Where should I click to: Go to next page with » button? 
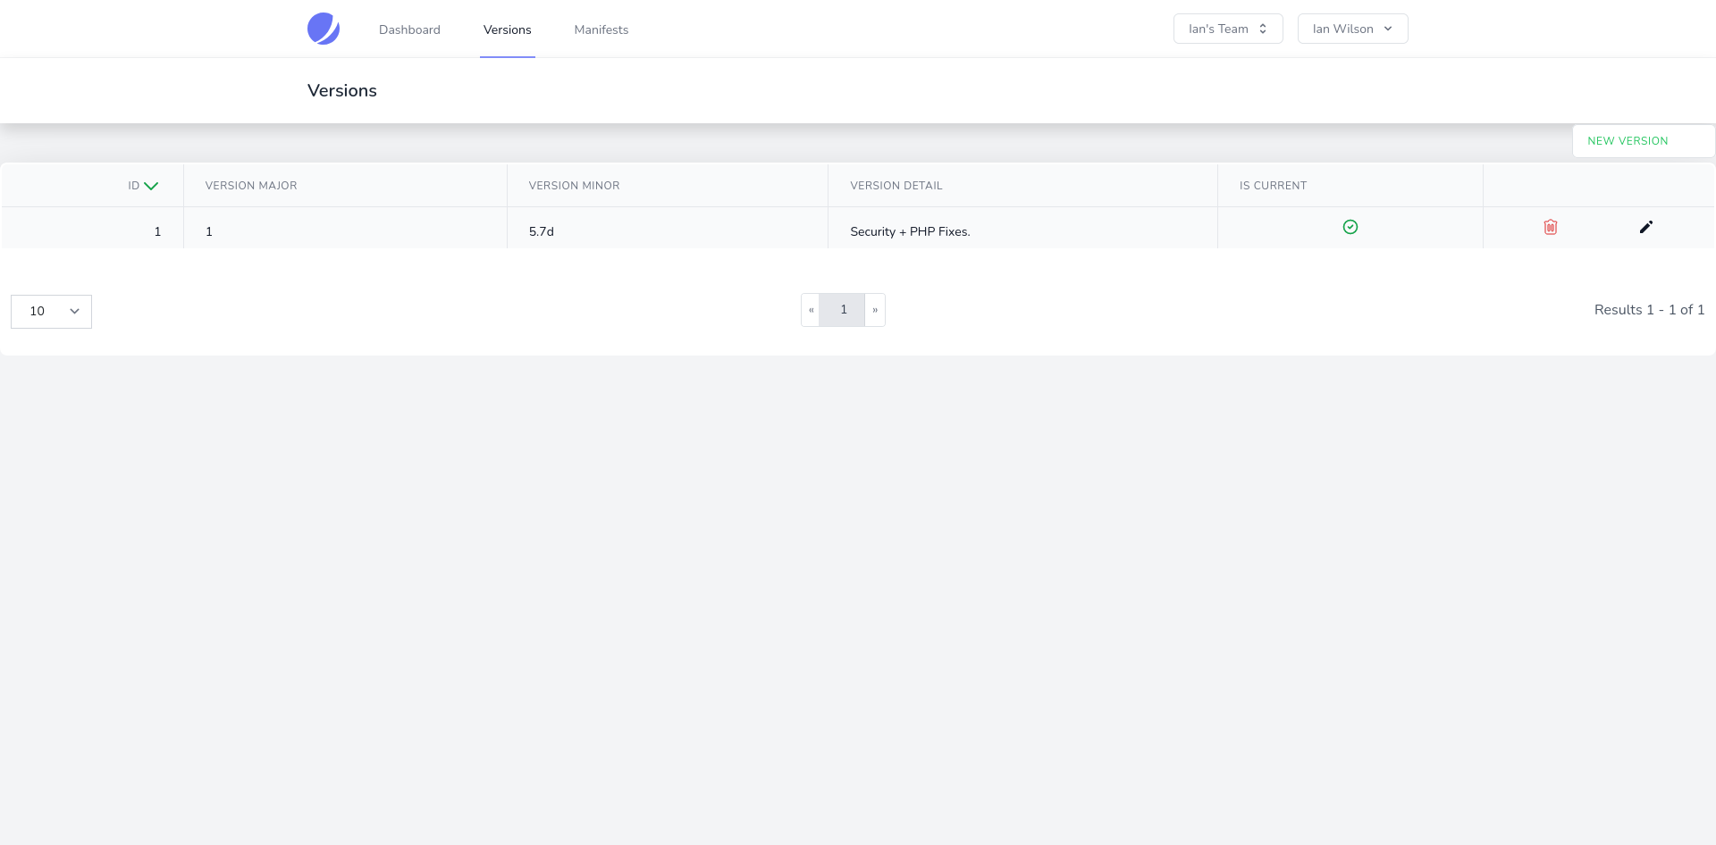click(x=875, y=310)
